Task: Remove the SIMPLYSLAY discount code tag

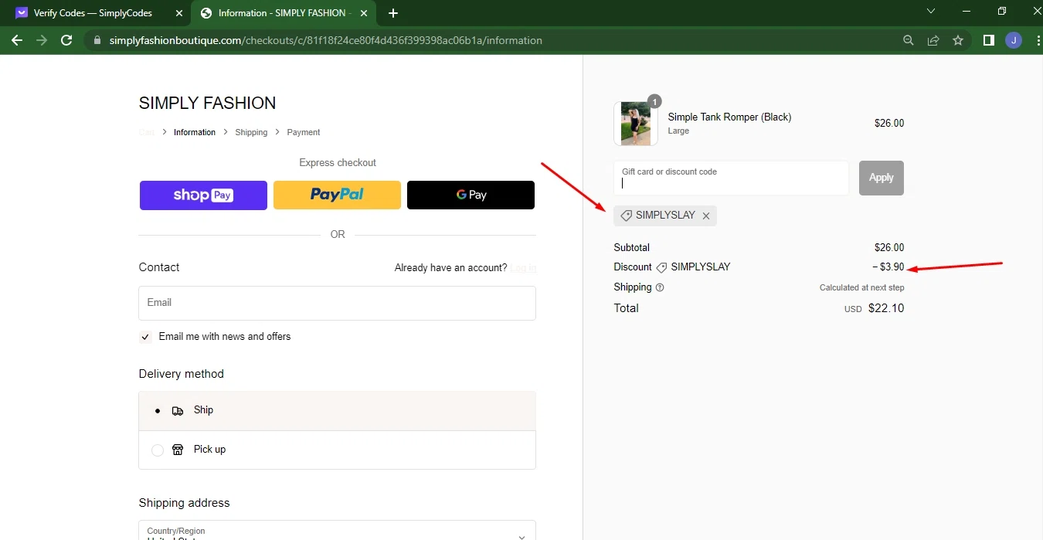Action: tap(705, 216)
